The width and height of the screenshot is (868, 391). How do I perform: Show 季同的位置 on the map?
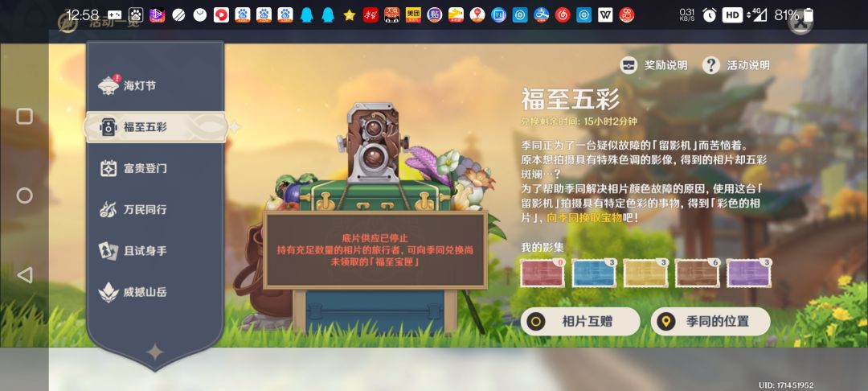(710, 322)
